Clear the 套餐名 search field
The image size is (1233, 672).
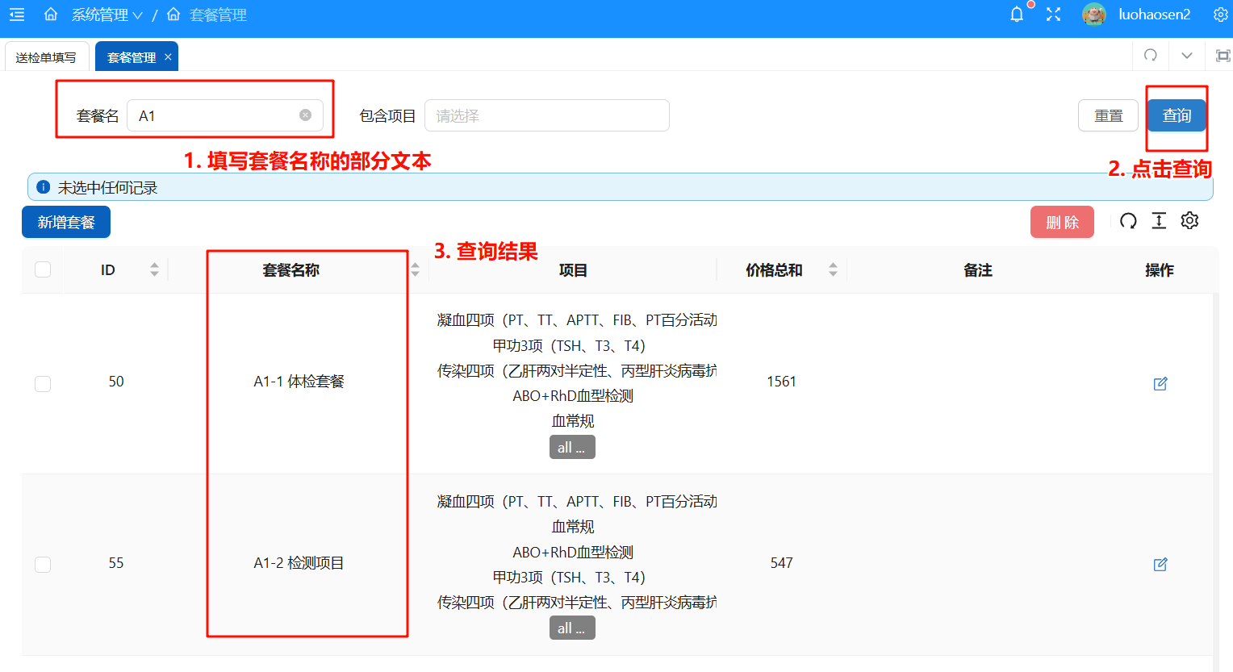[x=306, y=115]
